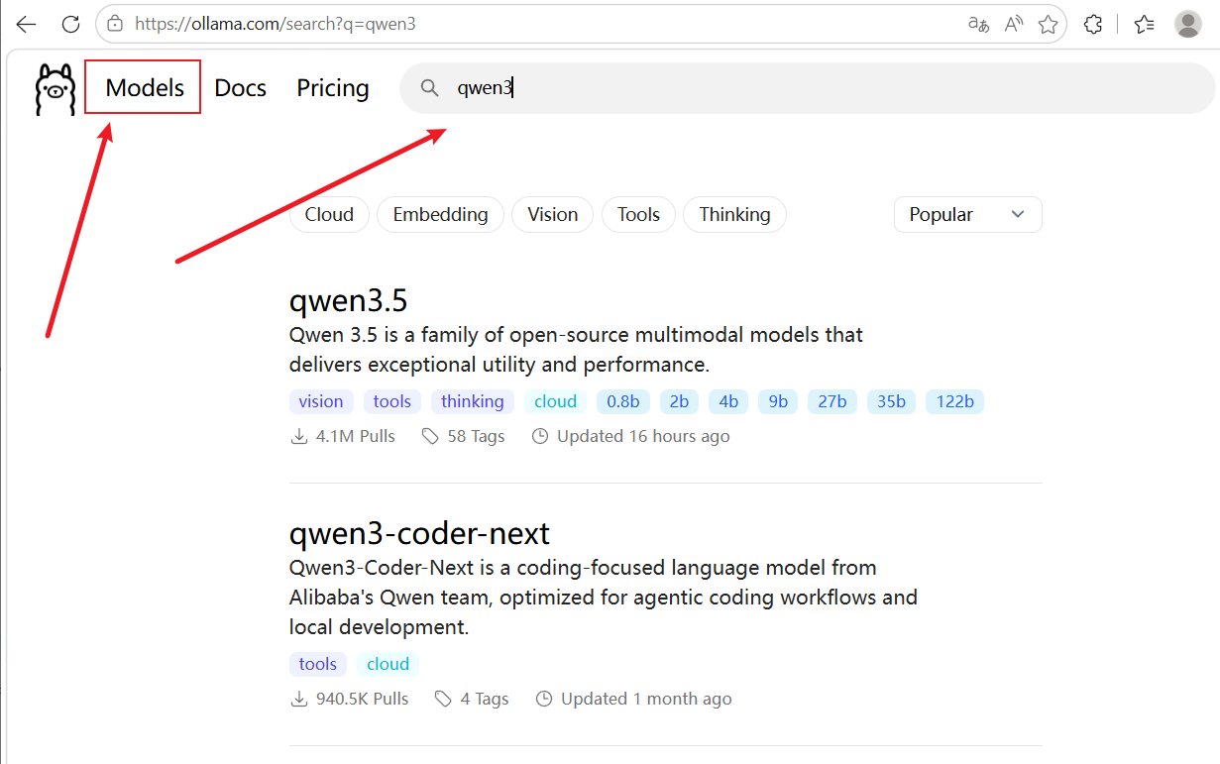Click the qwen3.5 description text
The image size is (1220, 764).
click(x=576, y=350)
